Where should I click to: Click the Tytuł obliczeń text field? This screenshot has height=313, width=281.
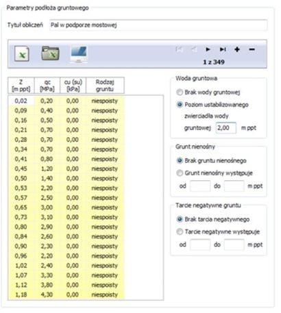click(158, 25)
